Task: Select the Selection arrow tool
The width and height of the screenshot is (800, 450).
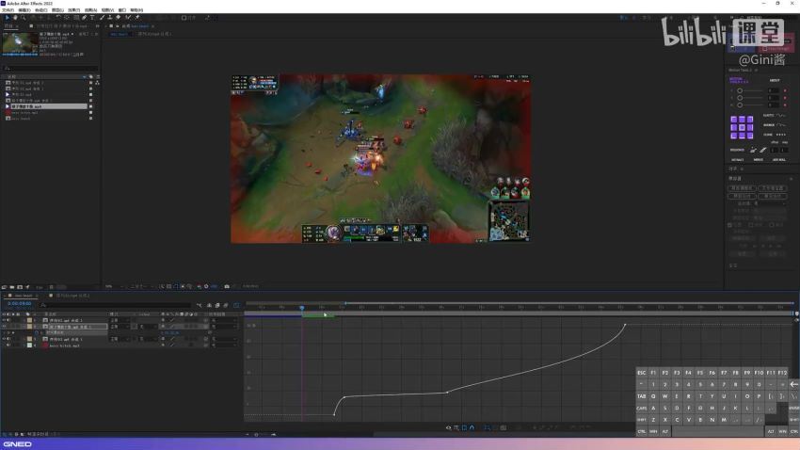Action: click(8, 17)
